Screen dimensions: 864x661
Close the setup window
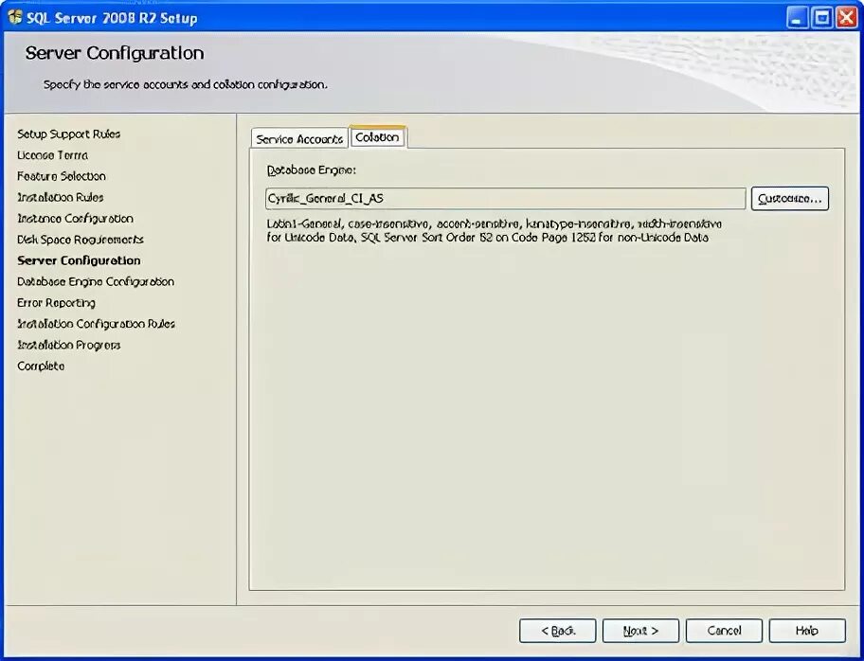(847, 18)
